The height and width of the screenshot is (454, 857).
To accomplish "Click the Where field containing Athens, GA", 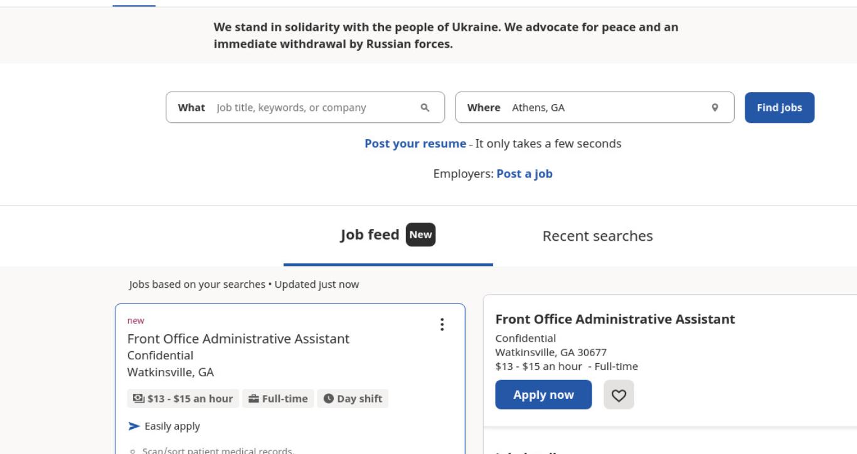I will (594, 107).
